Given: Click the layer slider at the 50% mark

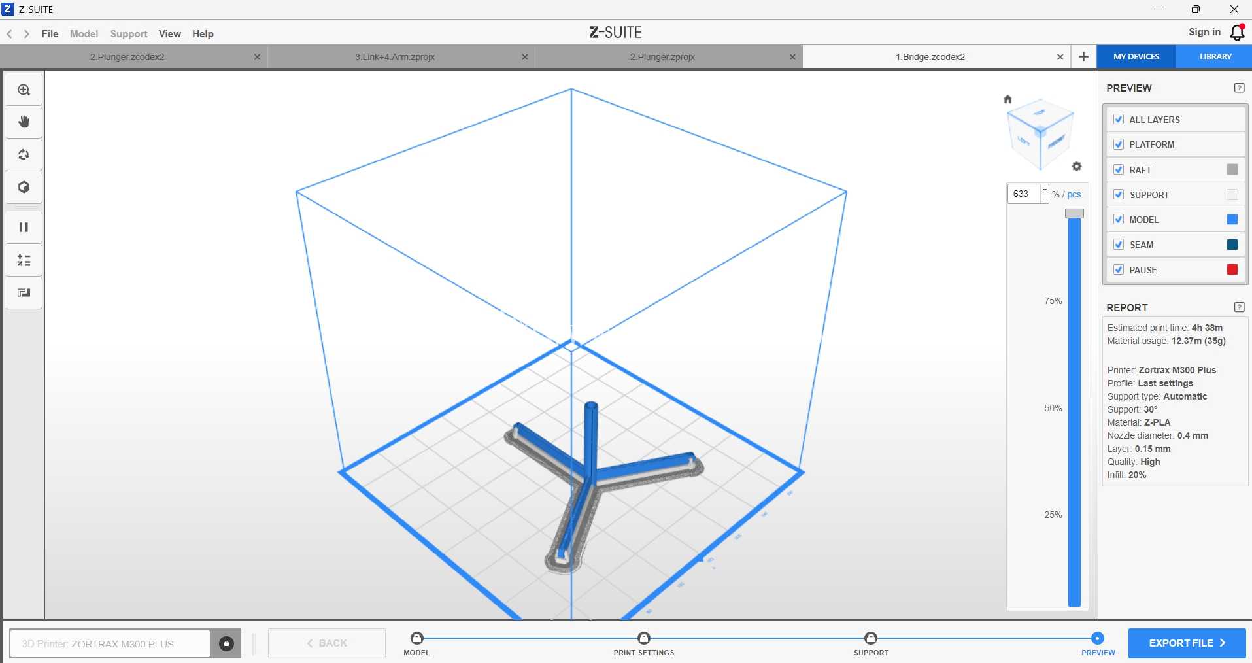Looking at the screenshot, I should (x=1074, y=409).
